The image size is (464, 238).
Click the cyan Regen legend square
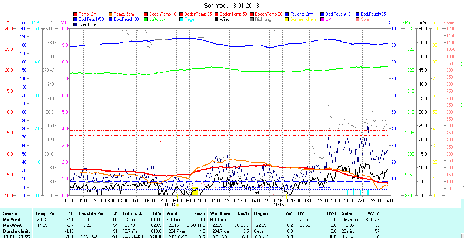pos(182,19)
